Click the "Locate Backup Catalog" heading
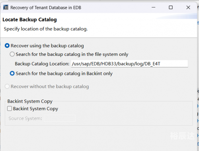The width and height of the screenshot is (199, 151). (29, 20)
